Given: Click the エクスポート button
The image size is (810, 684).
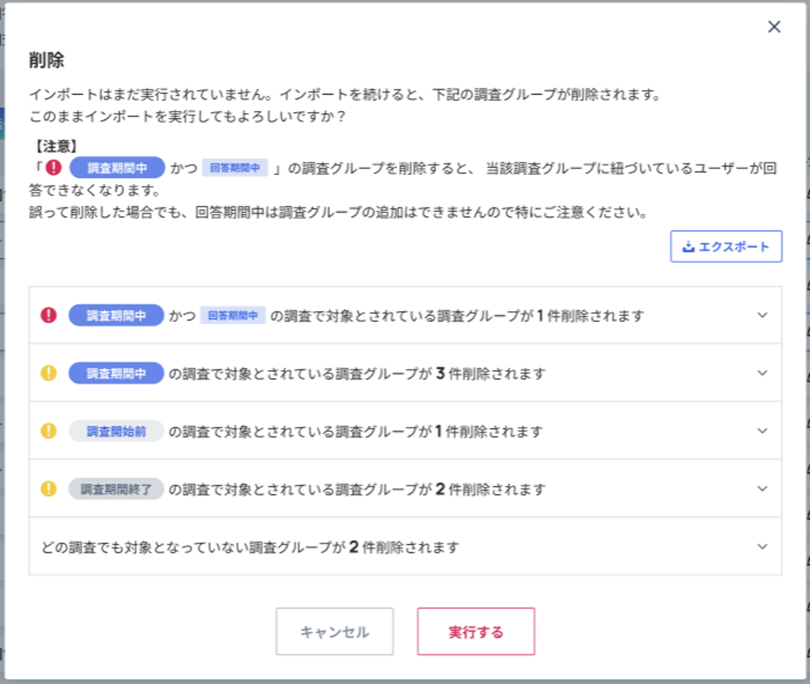Looking at the screenshot, I should click(726, 246).
